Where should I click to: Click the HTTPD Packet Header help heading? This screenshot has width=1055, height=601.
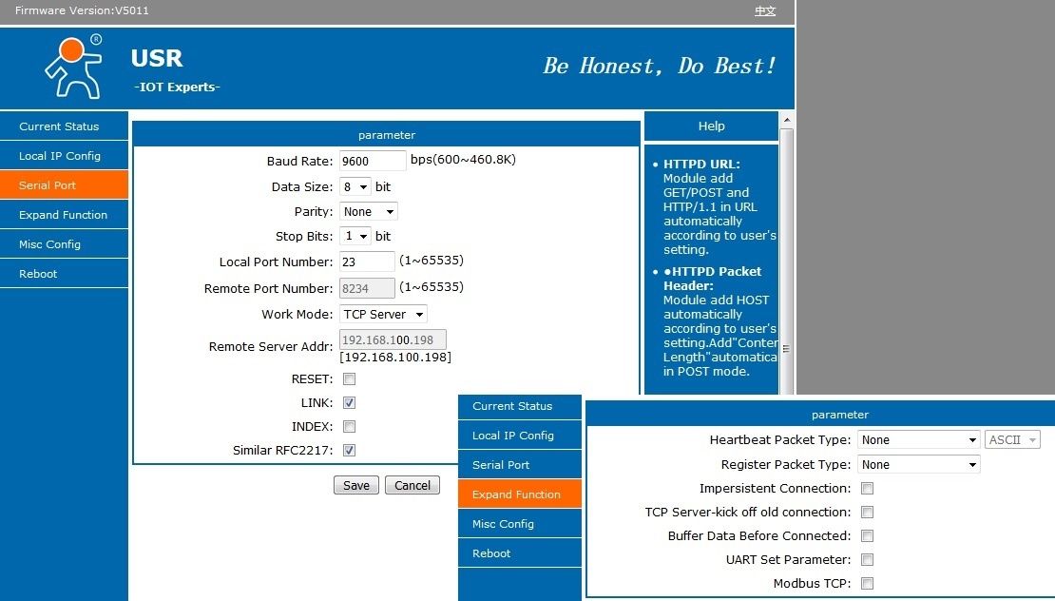click(713, 279)
